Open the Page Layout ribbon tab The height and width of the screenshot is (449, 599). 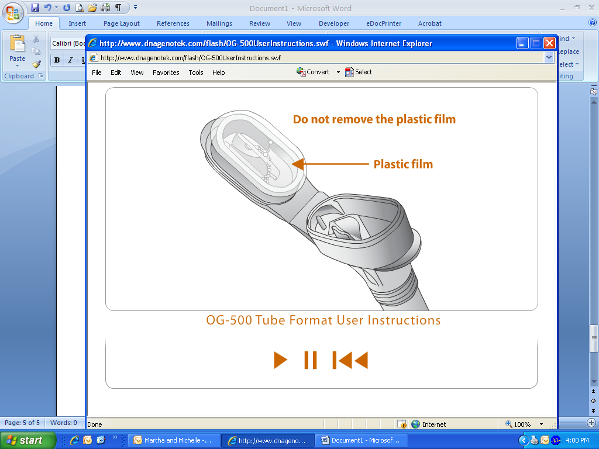click(122, 23)
